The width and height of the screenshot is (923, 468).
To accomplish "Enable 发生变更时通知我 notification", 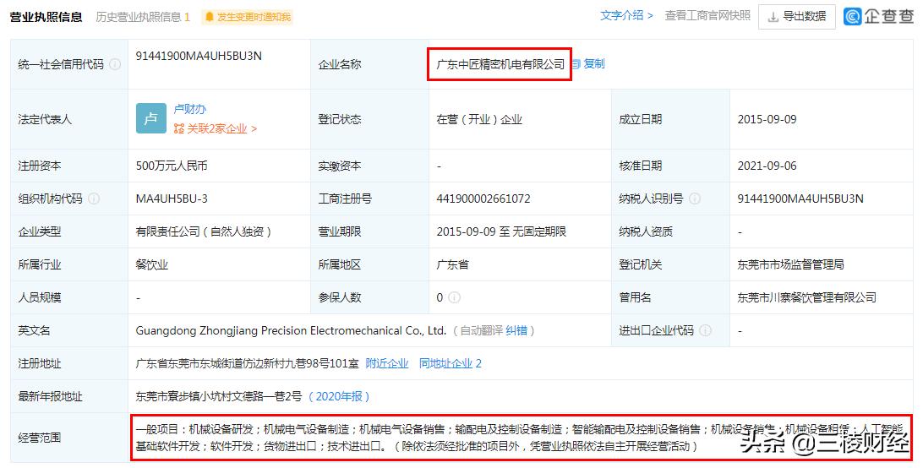I will point(247,17).
